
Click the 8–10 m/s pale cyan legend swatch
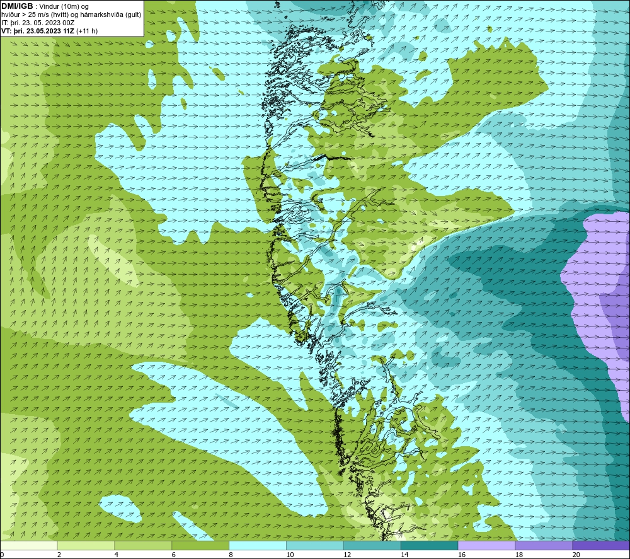[258, 545]
